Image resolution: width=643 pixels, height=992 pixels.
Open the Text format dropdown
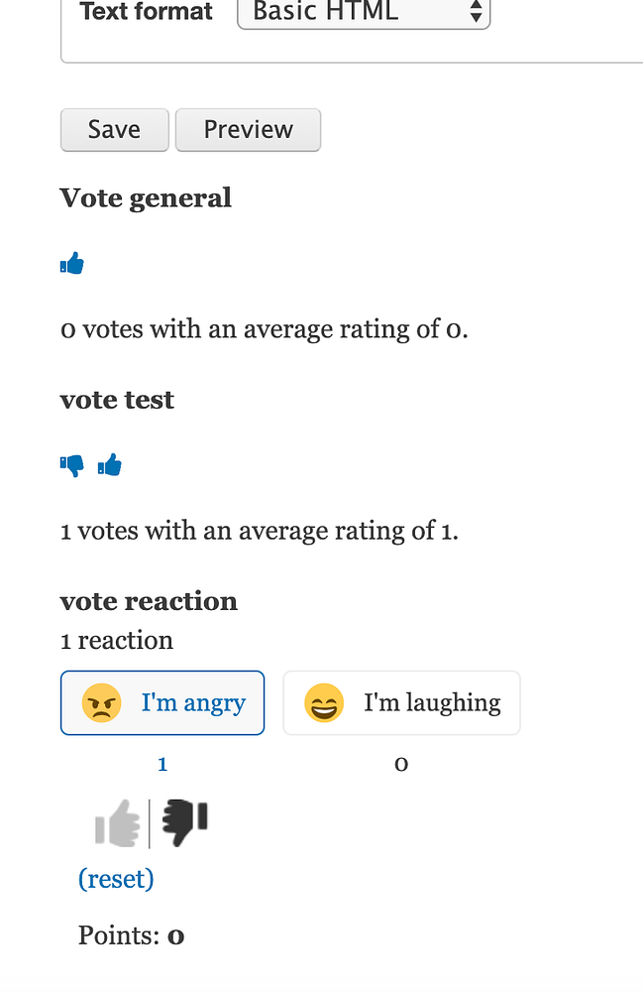coord(364,12)
